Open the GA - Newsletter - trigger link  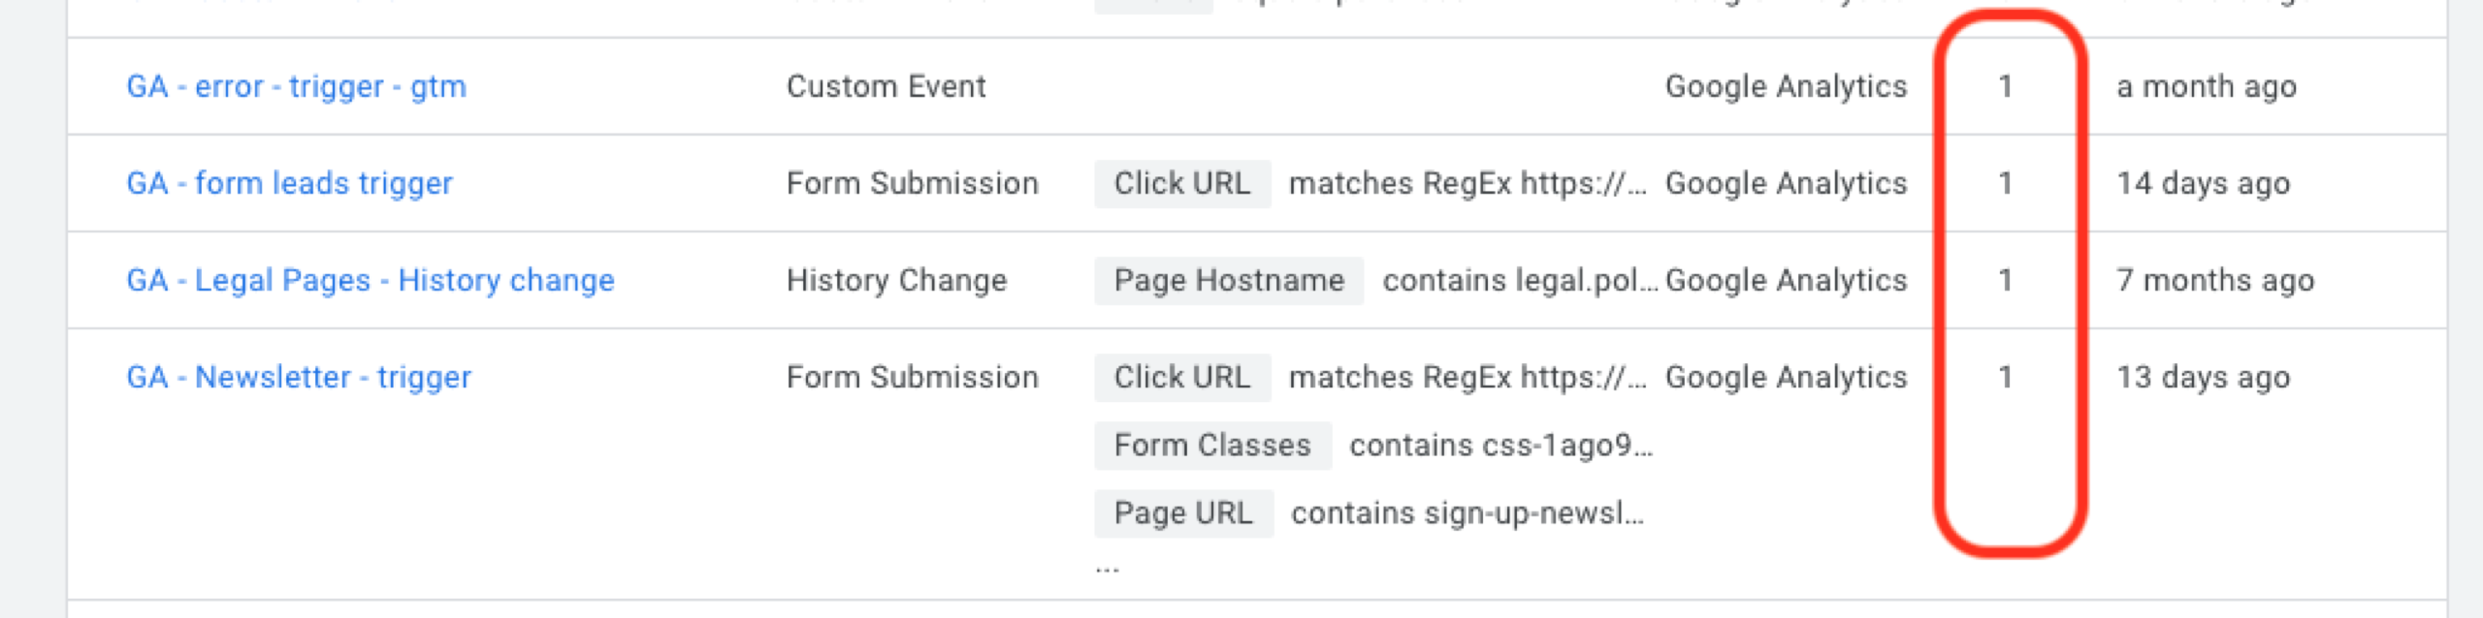[299, 378]
